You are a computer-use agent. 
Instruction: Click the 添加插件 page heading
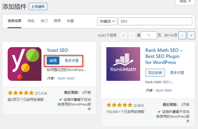(x=14, y=7)
